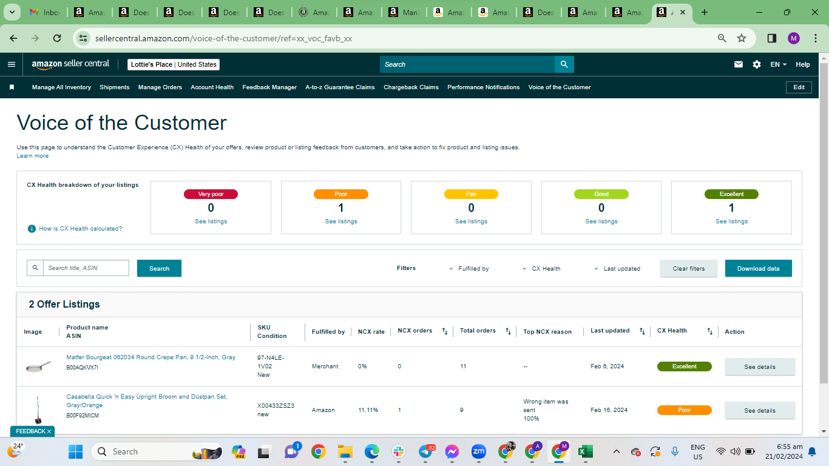Open the browser side panel
The width and height of the screenshot is (829, 466).
pyautogui.click(x=772, y=38)
